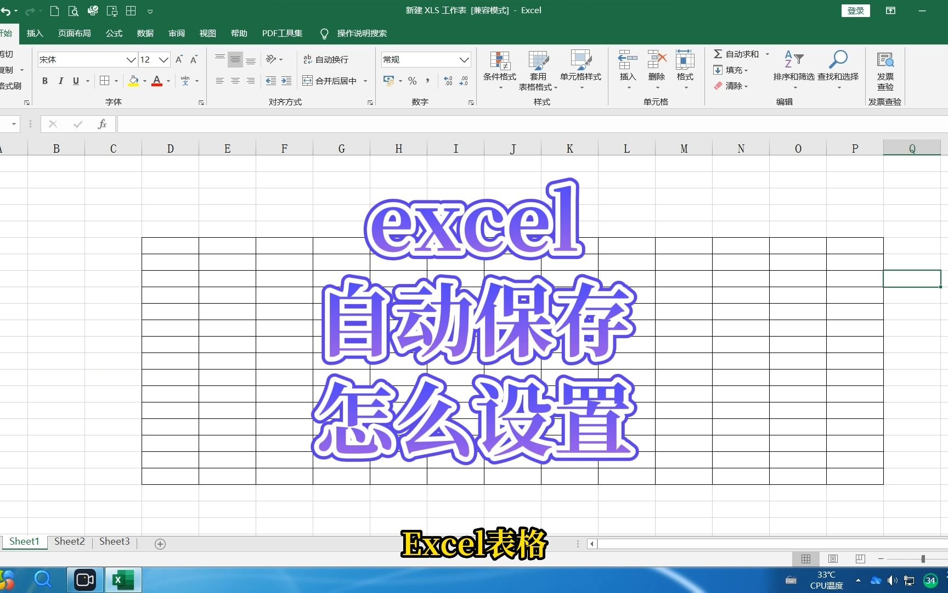This screenshot has width=948, height=593.
Task: Select the percent style format icon
Action: pos(412,81)
